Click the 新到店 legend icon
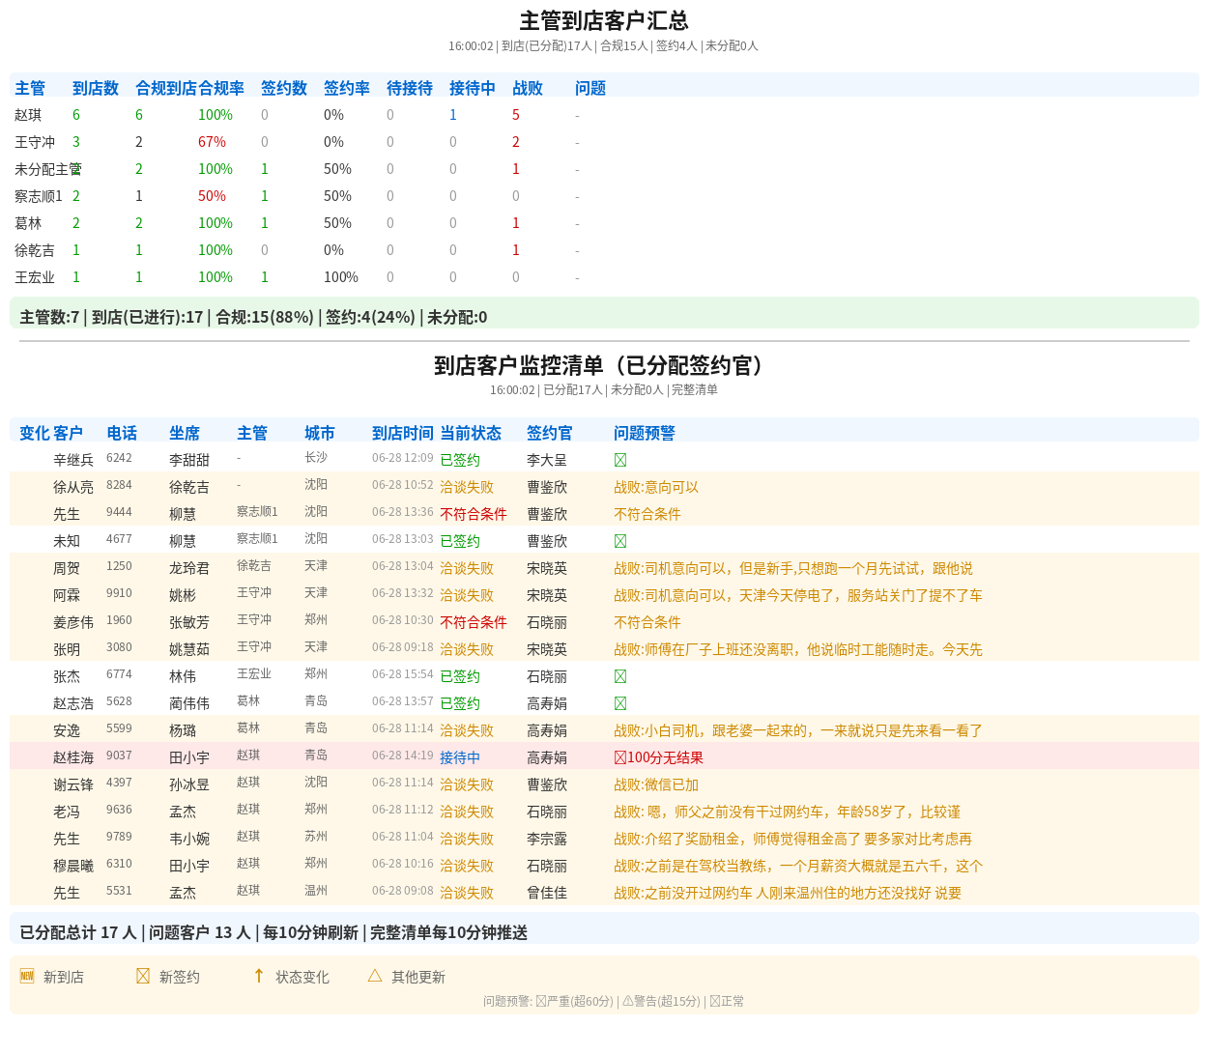The image size is (1208, 1055). click(x=27, y=976)
